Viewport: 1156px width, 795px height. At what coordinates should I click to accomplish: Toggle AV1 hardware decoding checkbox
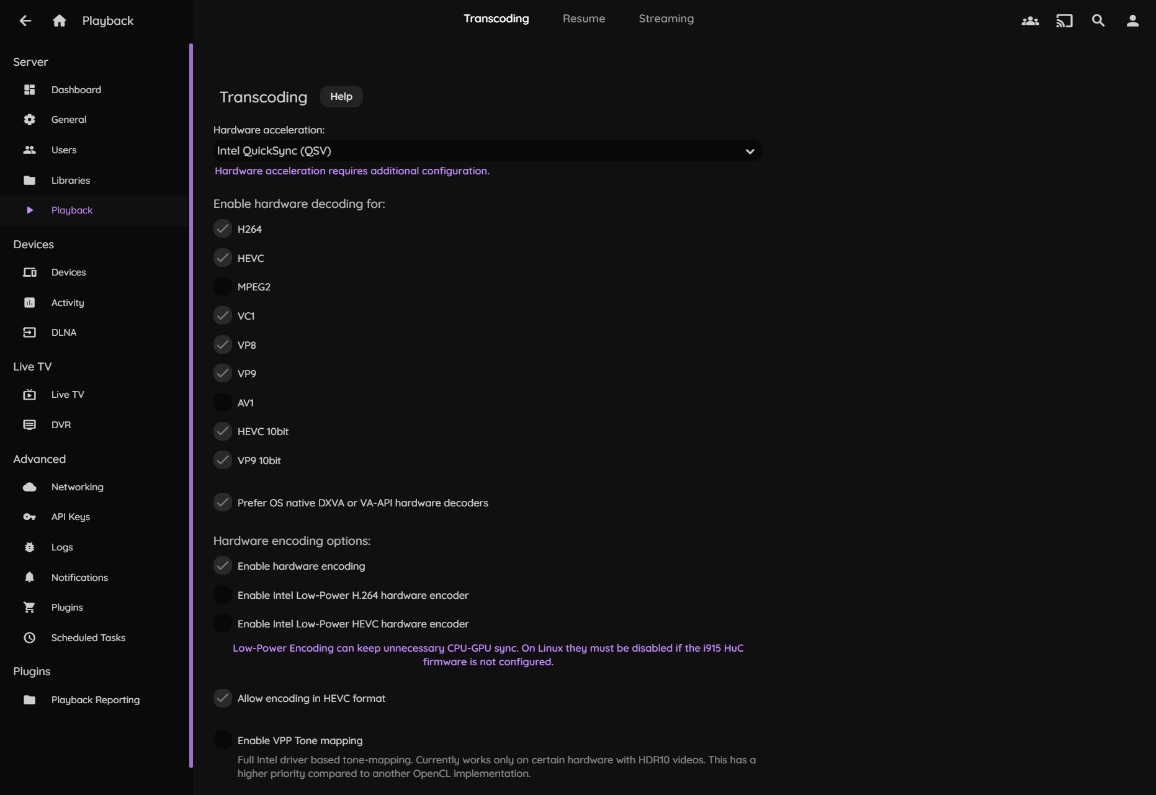click(x=223, y=403)
